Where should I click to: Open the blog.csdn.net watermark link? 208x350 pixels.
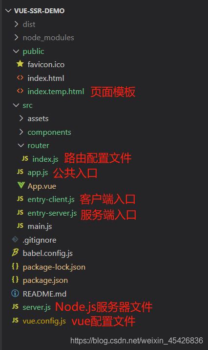pos(136,340)
